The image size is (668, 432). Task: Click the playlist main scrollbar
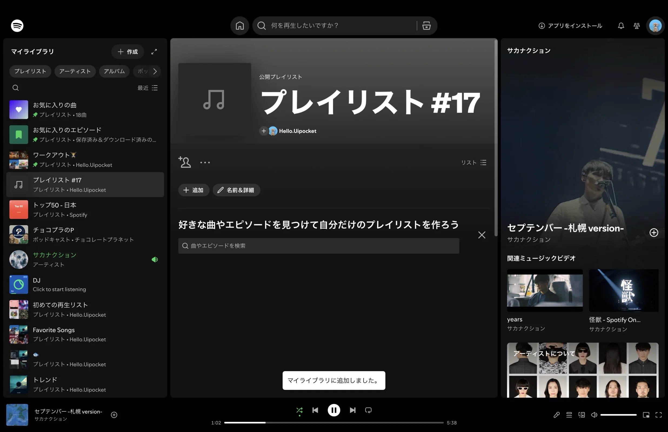pos(496,137)
